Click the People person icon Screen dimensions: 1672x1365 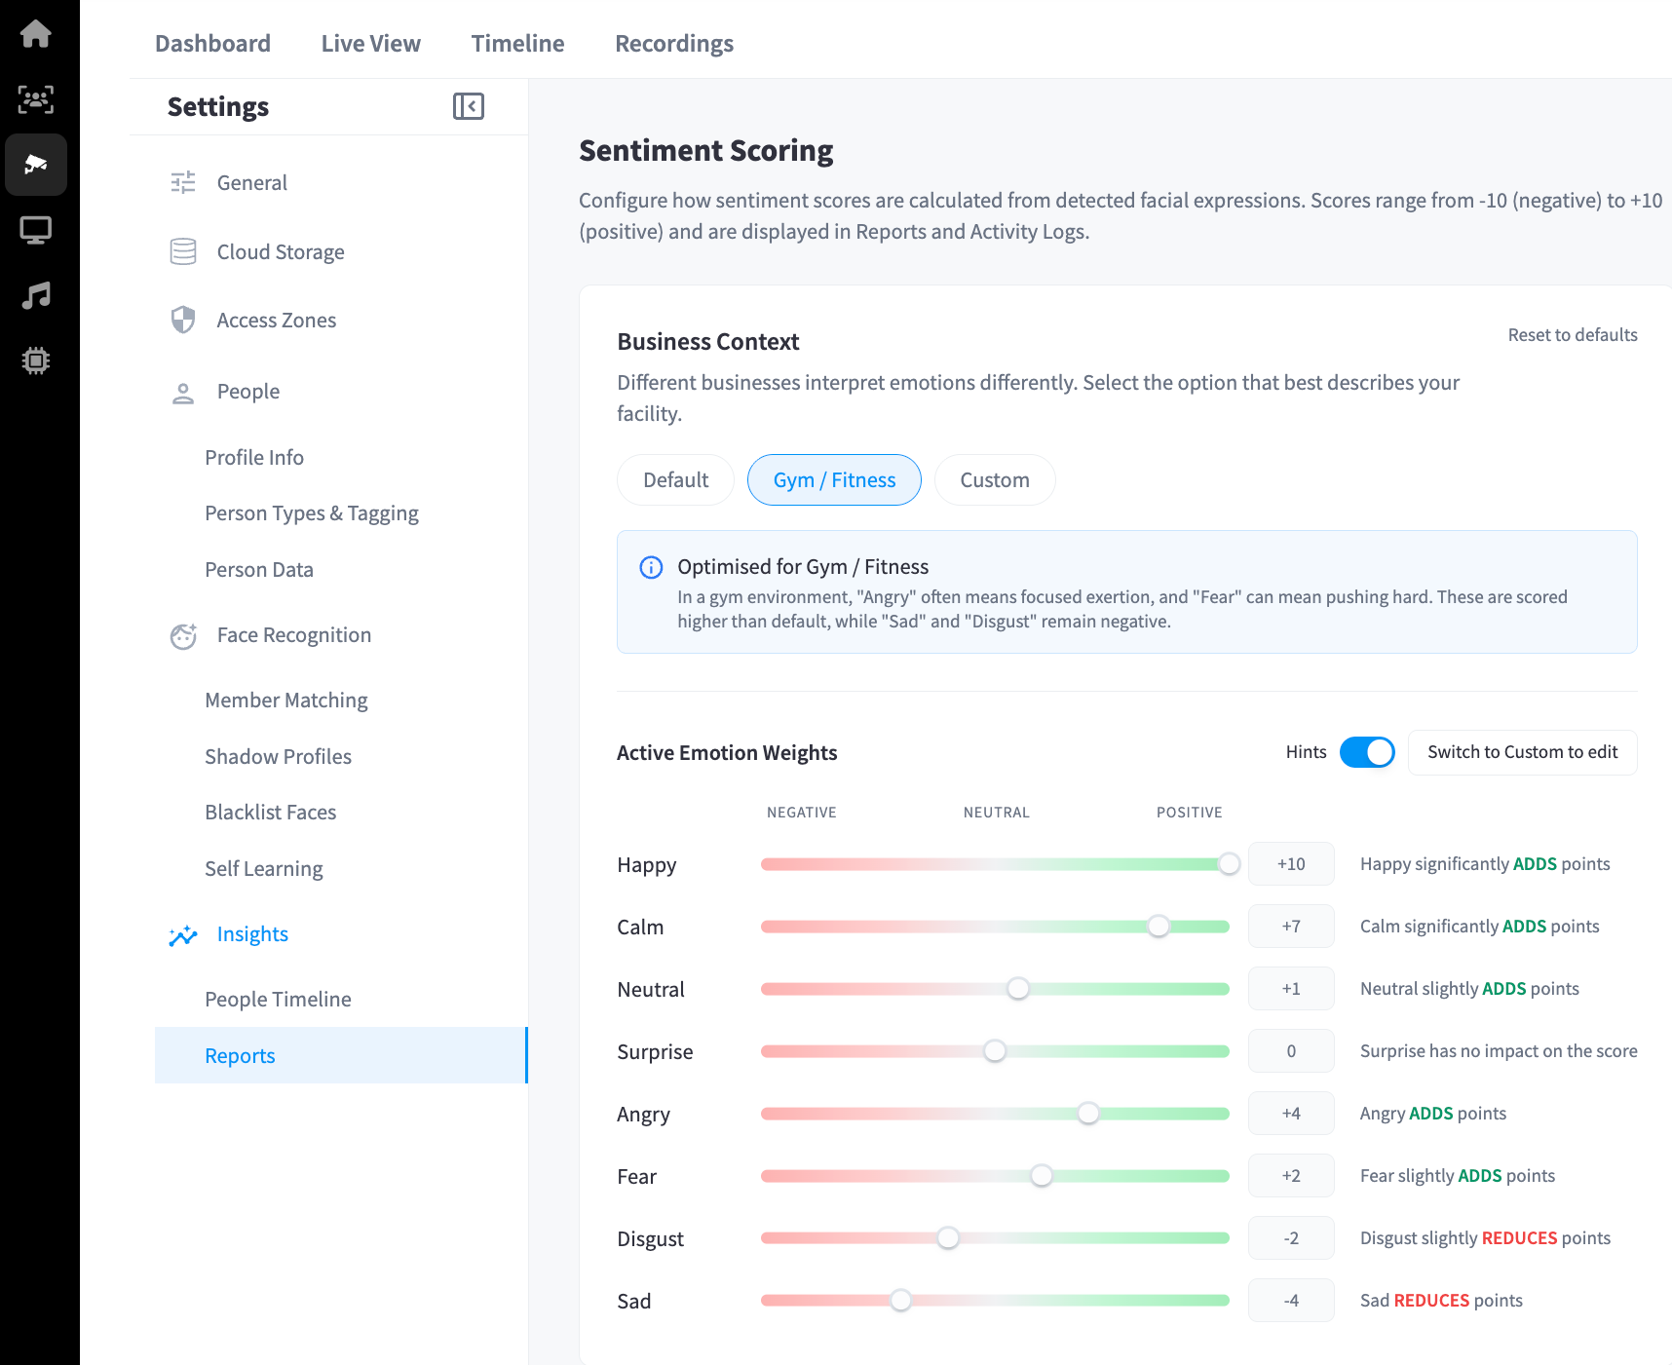[183, 392]
